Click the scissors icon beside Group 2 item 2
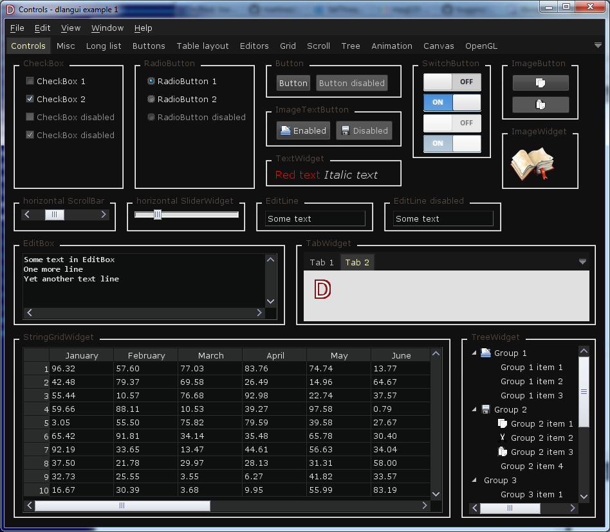The width and height of the screenshot is (610, 532). point(503,438)
